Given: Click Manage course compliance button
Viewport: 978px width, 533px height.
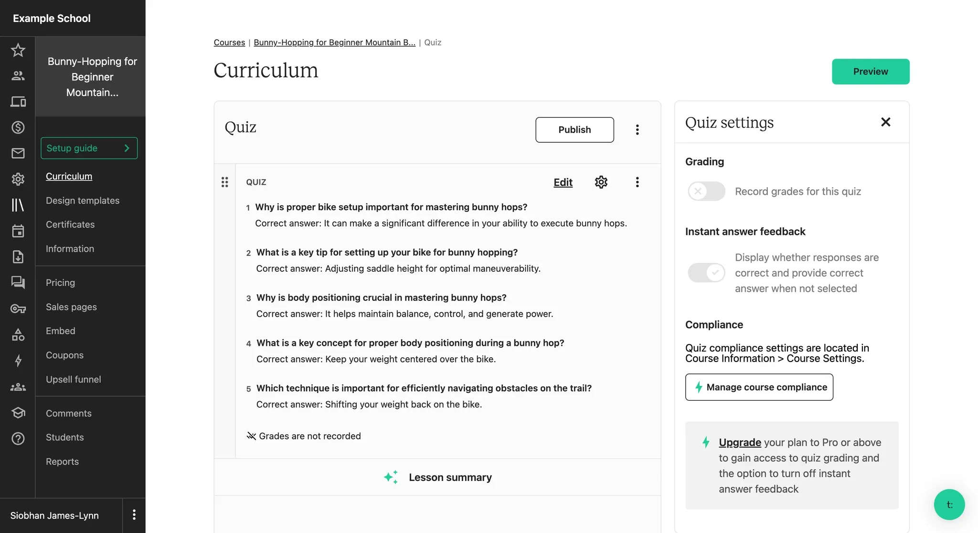Looking at the screenshot, I should pyautogui.click(x=760, y=387).
